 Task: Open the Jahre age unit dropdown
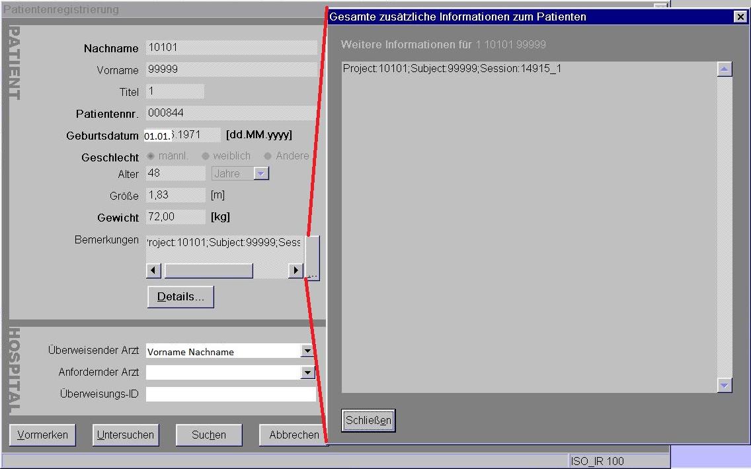[260, 173]
